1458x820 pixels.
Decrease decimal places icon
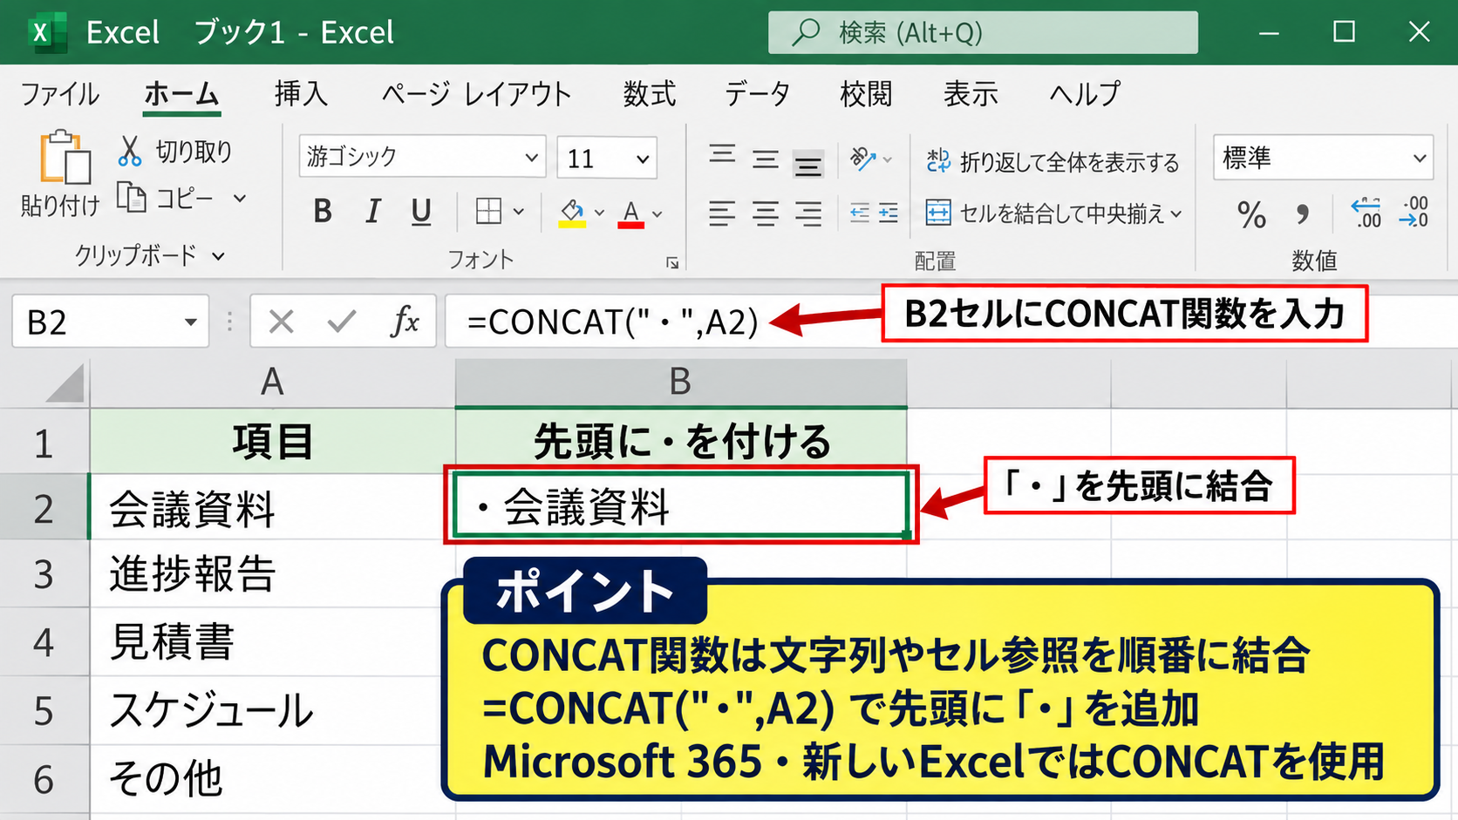[1414, 213]
